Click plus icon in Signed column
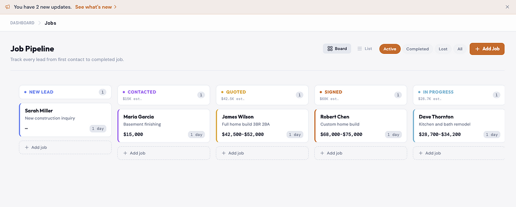The width and height of the screenshot is (516, 207). click(x=322, y=153)
